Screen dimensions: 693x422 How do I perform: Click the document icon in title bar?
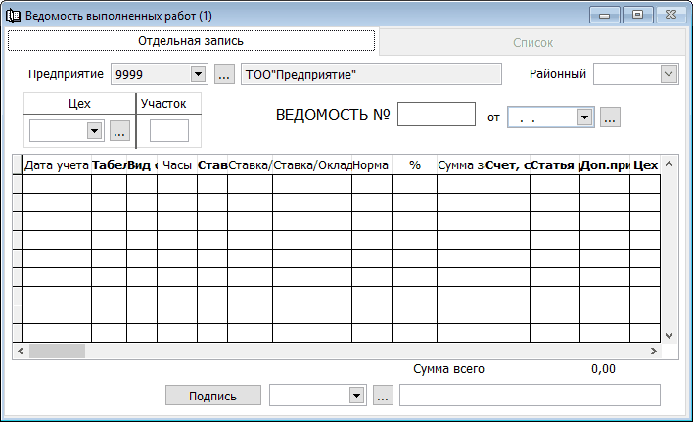tap(14, 15)
